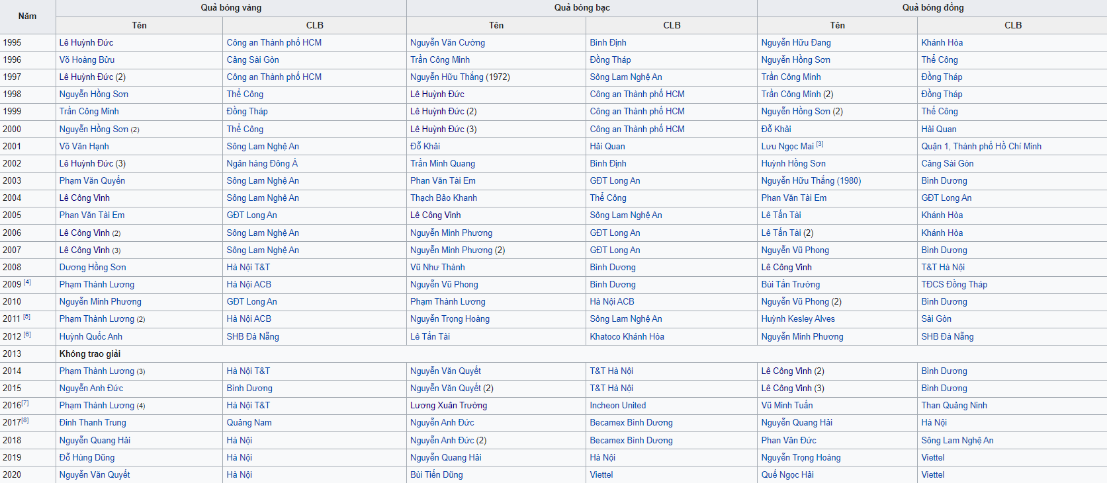Click footnote [4] next to year 2009
Image resolution: width=1107 pixels, height=483 pixels.
(27, 282)
